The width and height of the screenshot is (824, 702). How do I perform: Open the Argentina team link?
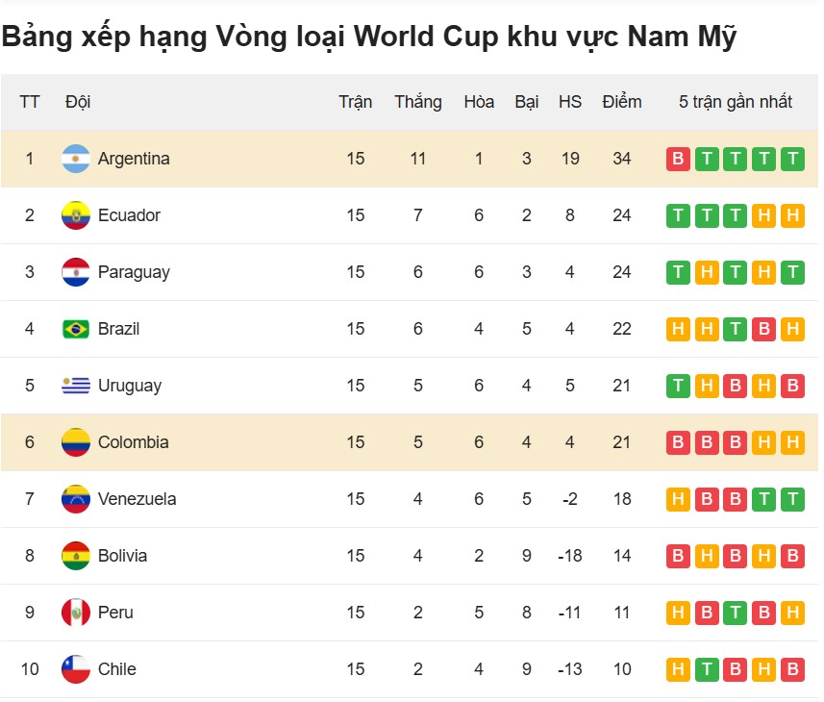134,159
